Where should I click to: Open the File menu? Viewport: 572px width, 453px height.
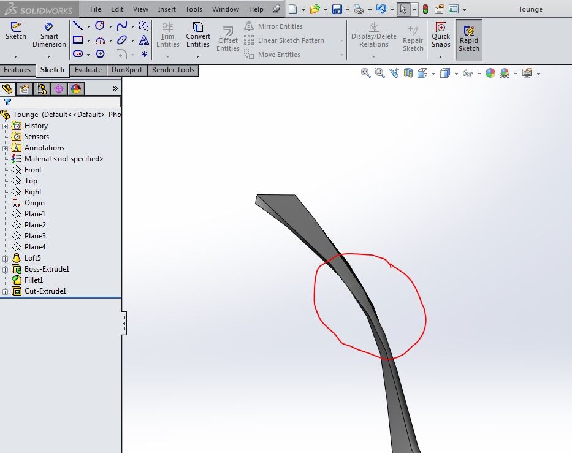[96, 9]
